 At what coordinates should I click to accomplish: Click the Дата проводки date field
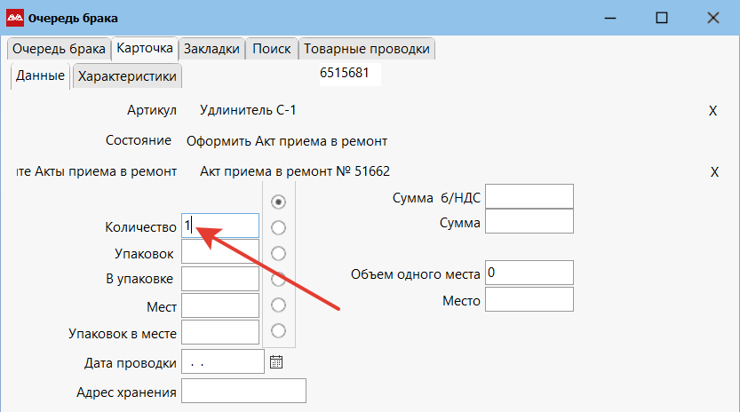(222, 361)
